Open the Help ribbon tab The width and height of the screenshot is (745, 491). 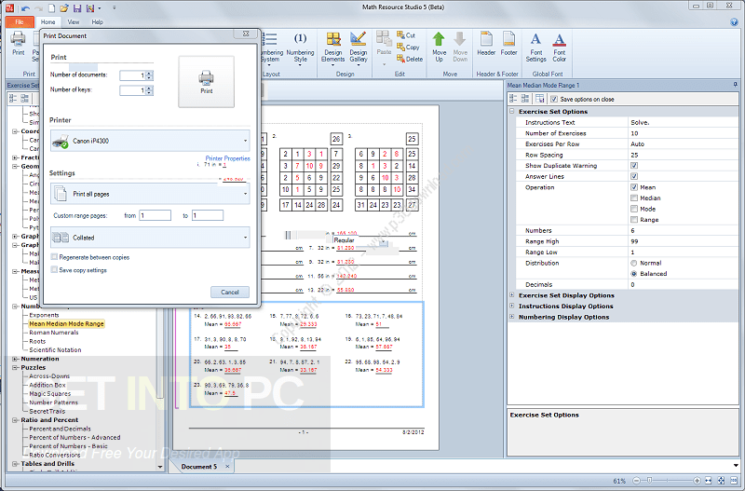tap(98, 21)
